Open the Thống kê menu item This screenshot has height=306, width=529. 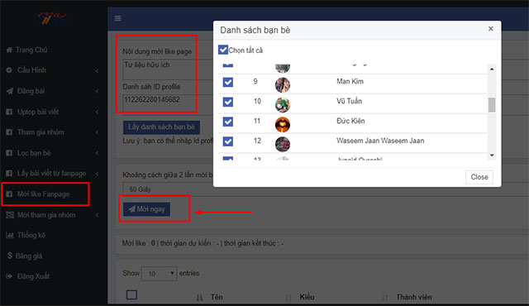point(31,235)
